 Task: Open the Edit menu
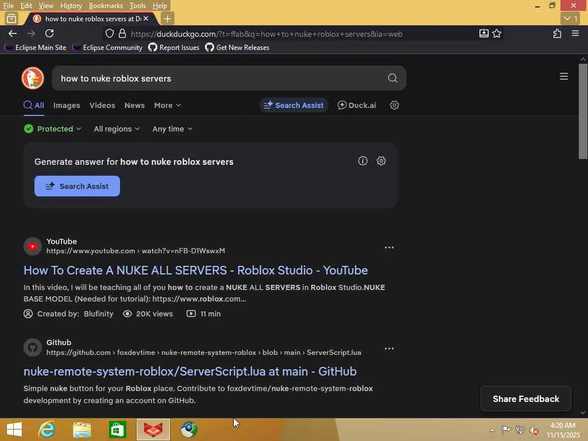pyautogui.click(x=26, y=6)
